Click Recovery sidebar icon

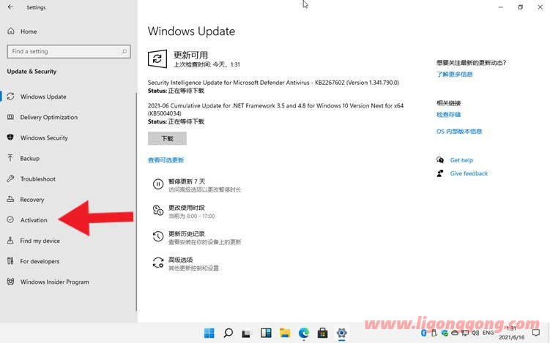point(10,200)
